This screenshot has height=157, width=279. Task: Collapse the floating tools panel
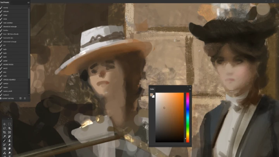pyautogui.click(x=9, y=119)
